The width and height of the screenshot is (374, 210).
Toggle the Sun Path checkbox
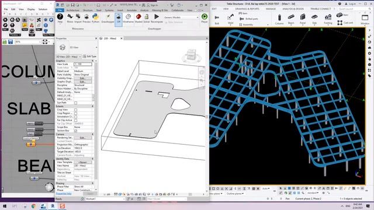(75, 103)
